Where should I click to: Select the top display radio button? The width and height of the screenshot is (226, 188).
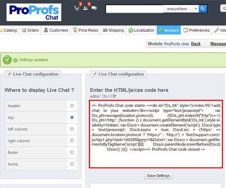coord(72,117)
